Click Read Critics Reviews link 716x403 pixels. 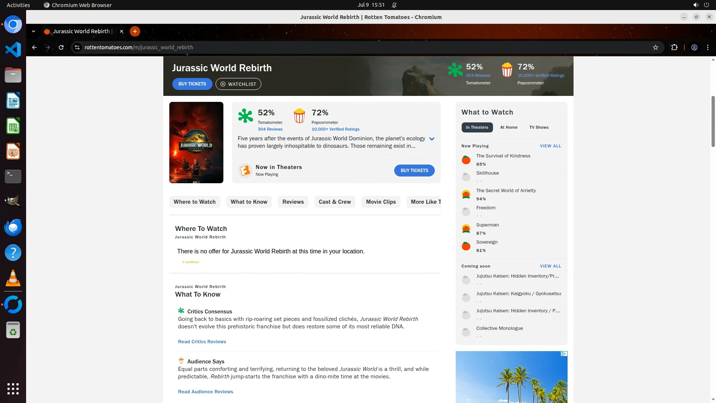click(x=202, y=342)
